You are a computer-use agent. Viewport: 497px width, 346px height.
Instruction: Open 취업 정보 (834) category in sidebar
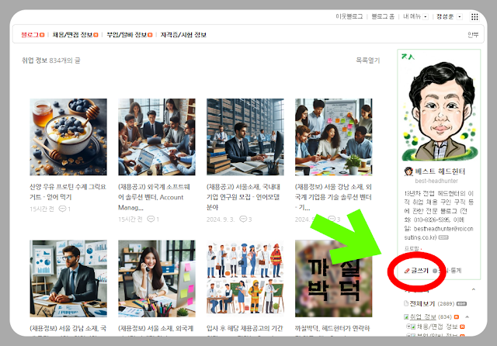point(430,317)
